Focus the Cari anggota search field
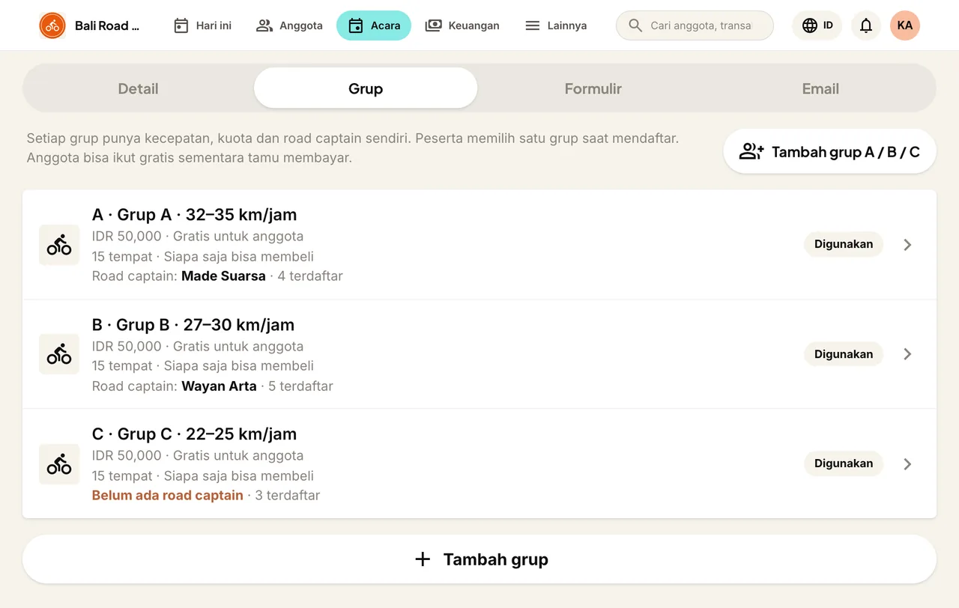 pos(695,25)
